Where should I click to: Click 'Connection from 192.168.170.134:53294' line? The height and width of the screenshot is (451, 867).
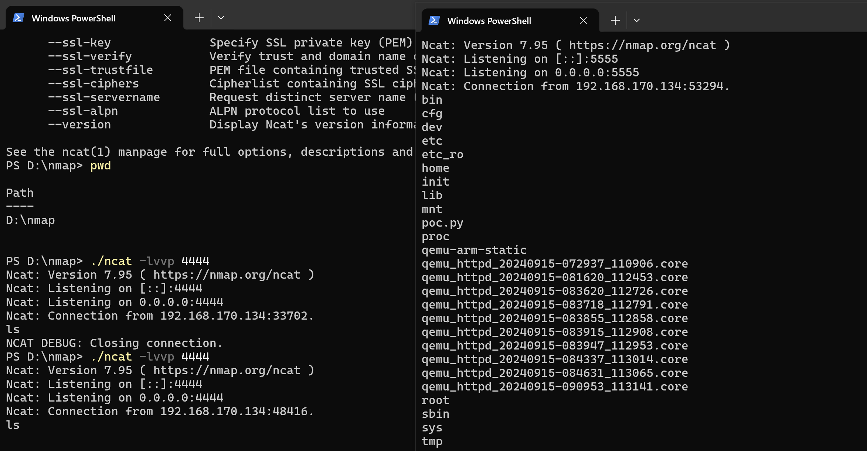coord(576,86)
